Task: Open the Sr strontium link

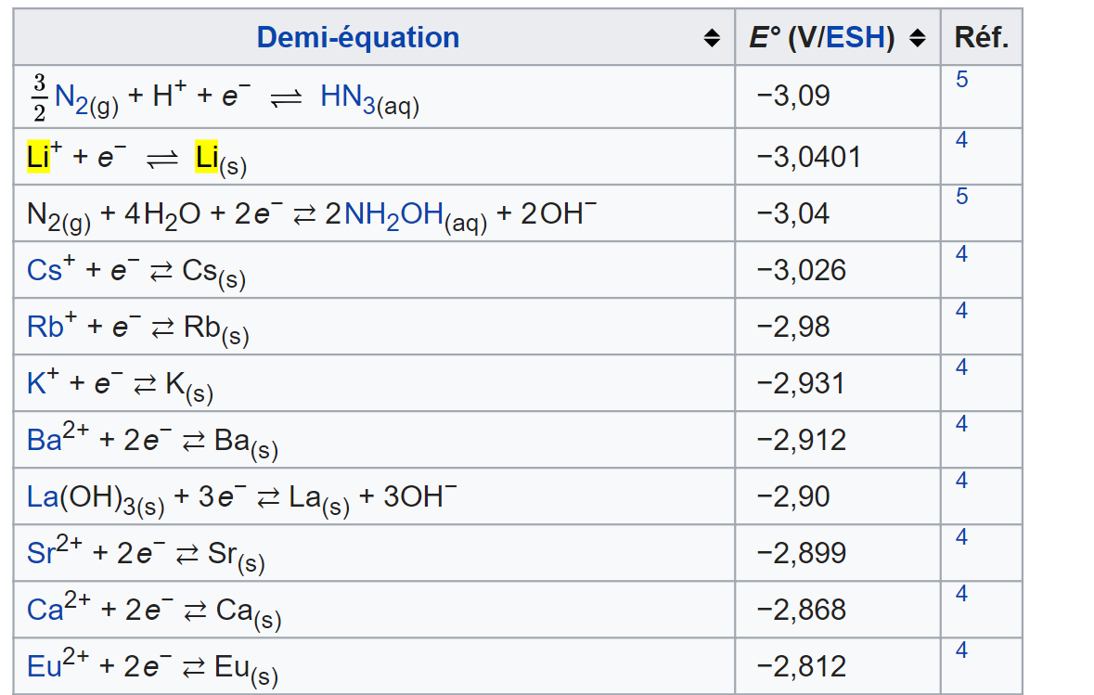Action: tap(41, 553)
